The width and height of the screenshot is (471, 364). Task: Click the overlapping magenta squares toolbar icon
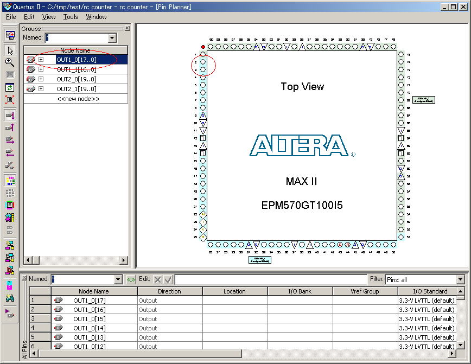[10, 258]
